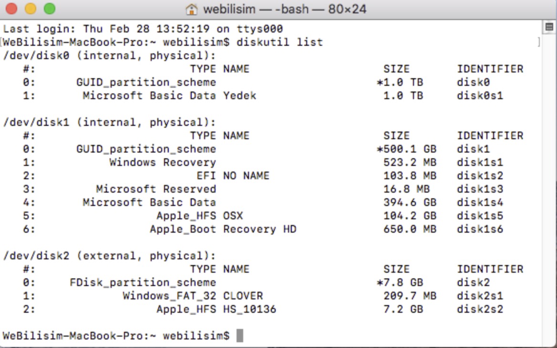Click the window title 'webilisim — -bash — 80×24'

285,9
